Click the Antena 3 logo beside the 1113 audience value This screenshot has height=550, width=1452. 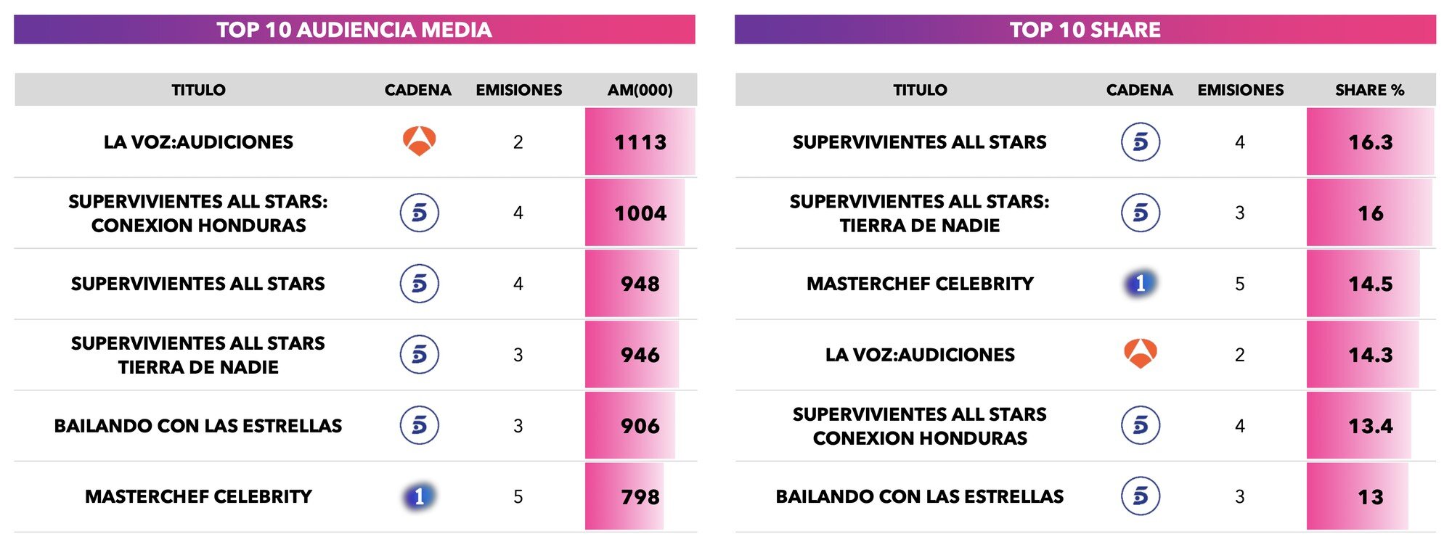pos(419,141)
